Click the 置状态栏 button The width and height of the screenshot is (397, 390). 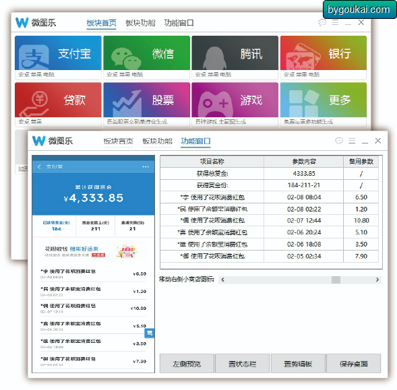tap(242, 364)
